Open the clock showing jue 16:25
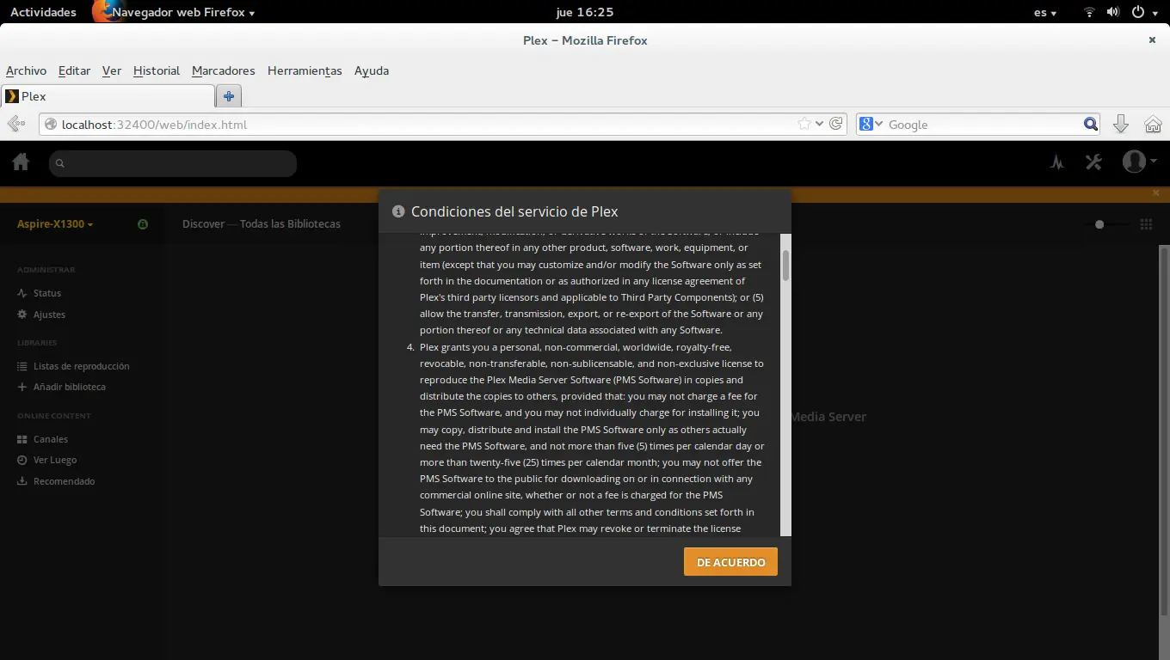Screen dimensions: 1170x660 pos(585,12)
